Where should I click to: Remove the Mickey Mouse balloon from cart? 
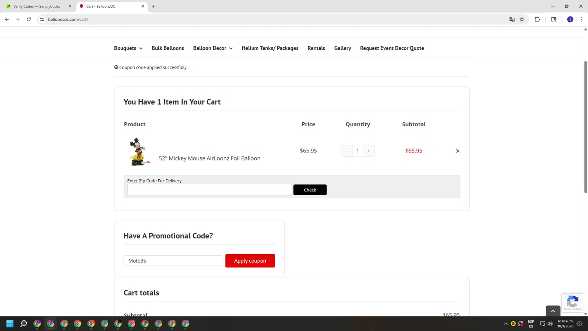pyautogui.click(x=457, y=151)
